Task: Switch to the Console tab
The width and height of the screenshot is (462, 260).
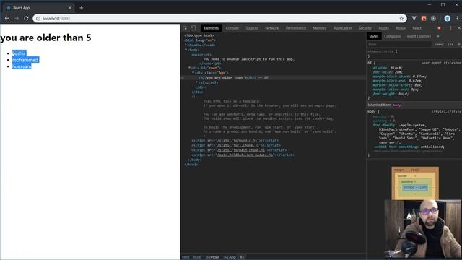Action: (x=232, y=28)
